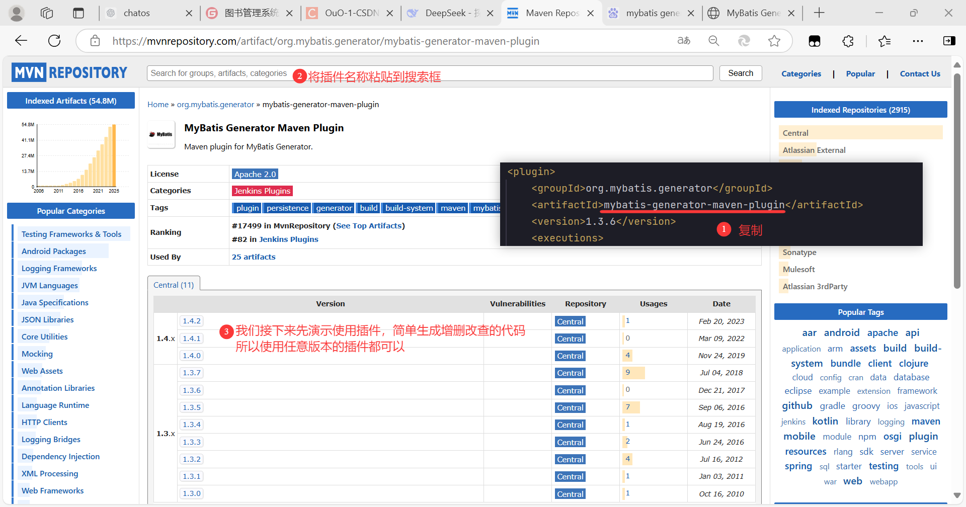
Task: Close the DeepSeek tab
Action: (x=491, y=14)
